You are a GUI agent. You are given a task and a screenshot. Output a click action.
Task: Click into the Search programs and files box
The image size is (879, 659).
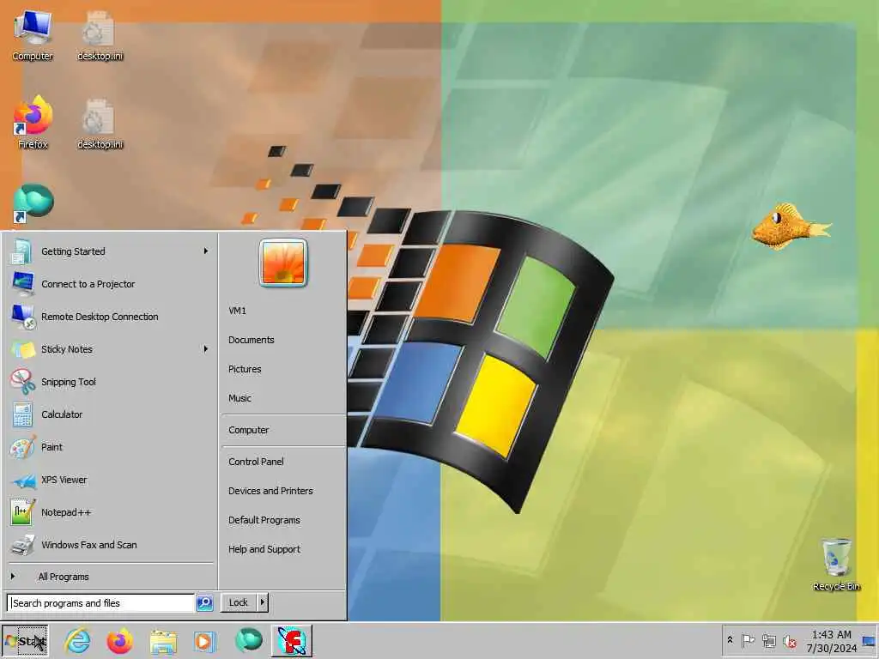101,603
